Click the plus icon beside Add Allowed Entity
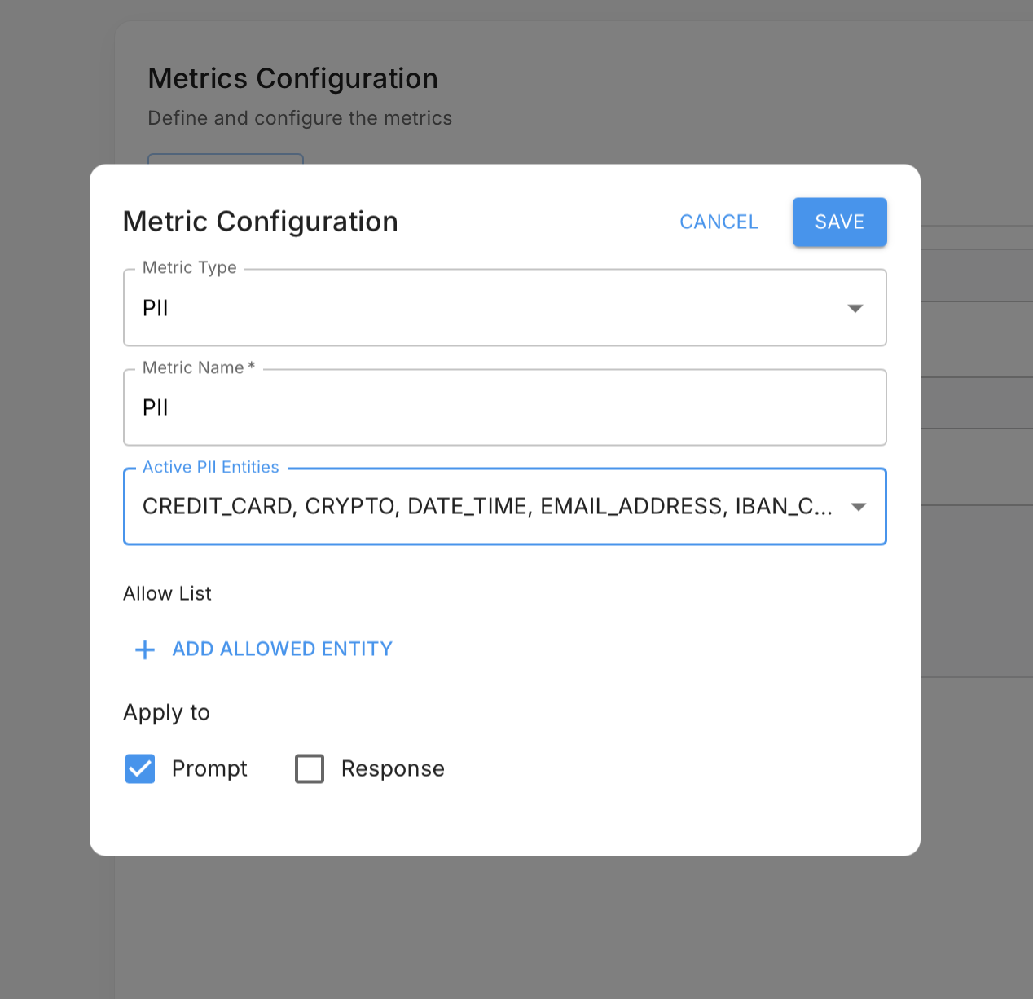Viewport: 1033px width, 999px height. 145,649
